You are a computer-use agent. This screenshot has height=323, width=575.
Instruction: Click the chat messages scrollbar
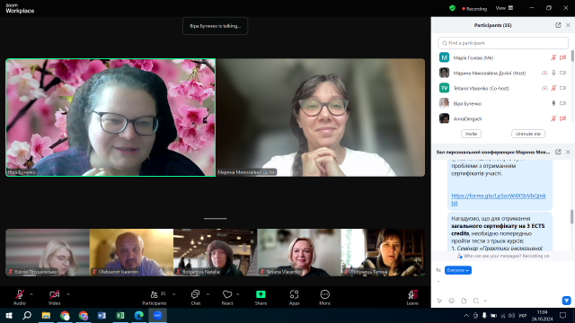tap(571, 216)
